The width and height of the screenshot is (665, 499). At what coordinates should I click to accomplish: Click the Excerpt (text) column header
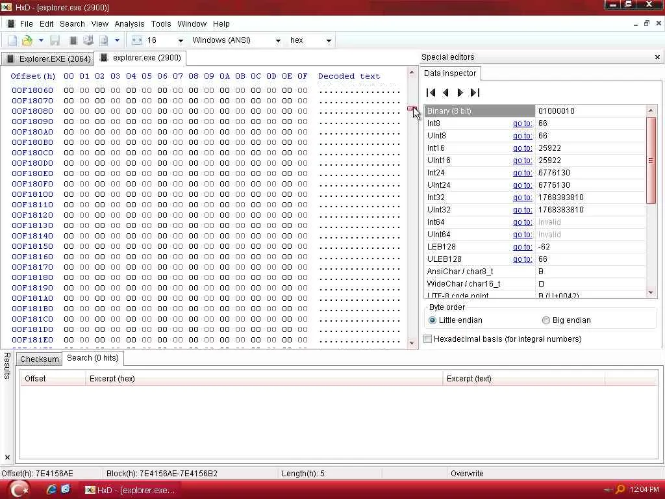click(x=524, y=379)
